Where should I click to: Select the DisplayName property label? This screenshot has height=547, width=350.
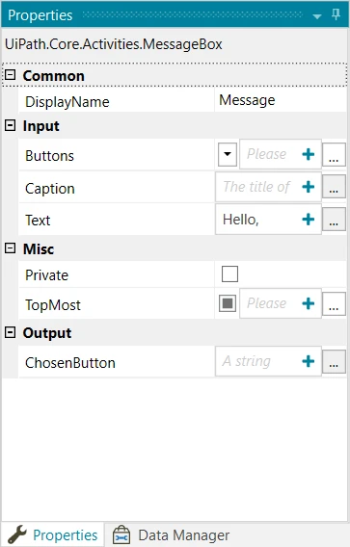point(67,102)
